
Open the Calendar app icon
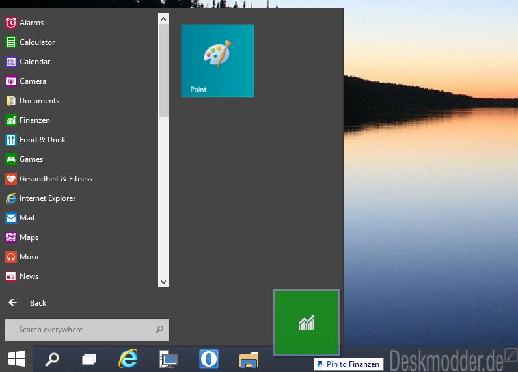click(x=11, y=62)
